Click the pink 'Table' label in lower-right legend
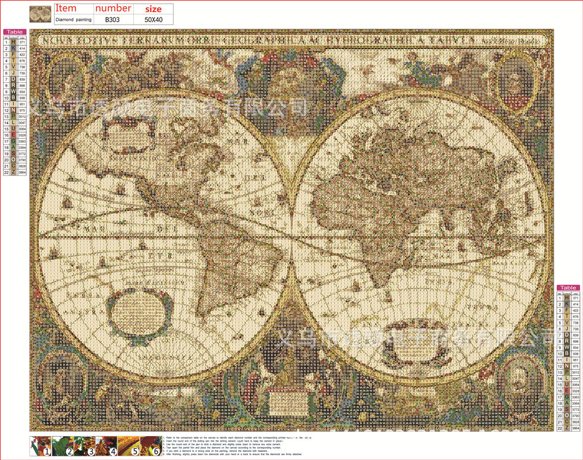 point(568,288)
